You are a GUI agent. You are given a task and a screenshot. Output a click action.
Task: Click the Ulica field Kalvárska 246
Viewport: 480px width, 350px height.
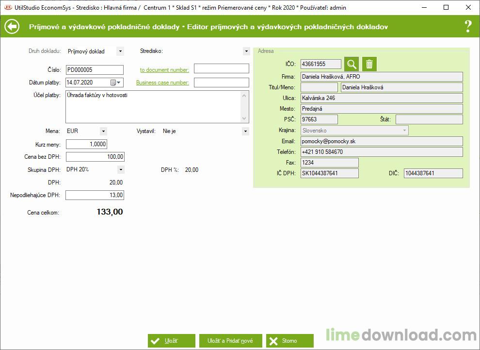click(x=382, y=98)
